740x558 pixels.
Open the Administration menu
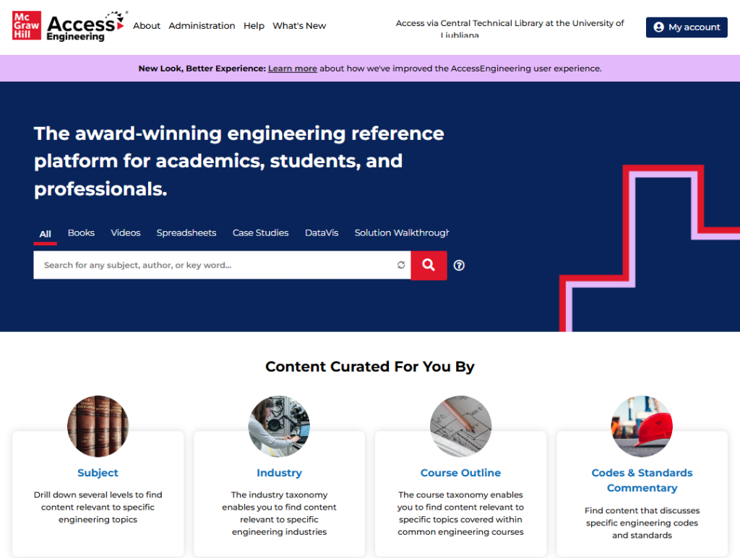(202, 26)
